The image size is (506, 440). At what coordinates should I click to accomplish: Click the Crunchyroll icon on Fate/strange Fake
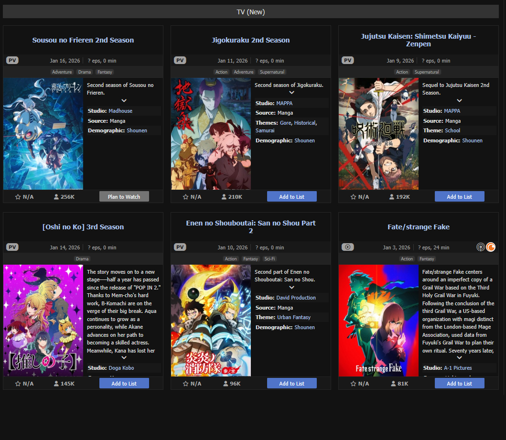tap(490, 247)
